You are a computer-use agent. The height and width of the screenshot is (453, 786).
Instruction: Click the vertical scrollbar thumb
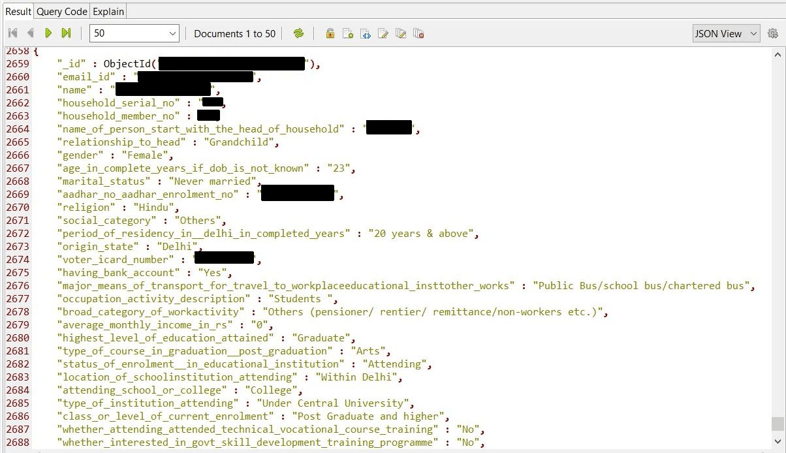[778, 424]
